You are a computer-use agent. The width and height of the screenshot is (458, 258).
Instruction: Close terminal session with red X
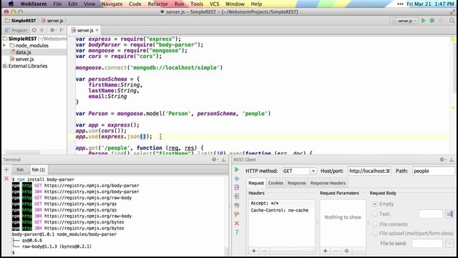[6, 178]
